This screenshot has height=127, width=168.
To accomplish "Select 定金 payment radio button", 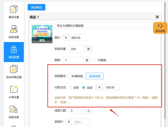I will [83, 88].
